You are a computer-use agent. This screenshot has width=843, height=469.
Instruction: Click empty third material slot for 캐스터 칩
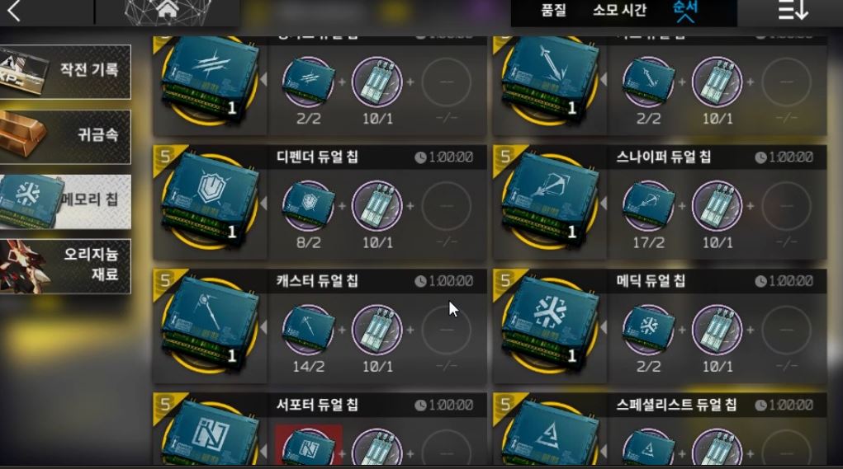446,330
